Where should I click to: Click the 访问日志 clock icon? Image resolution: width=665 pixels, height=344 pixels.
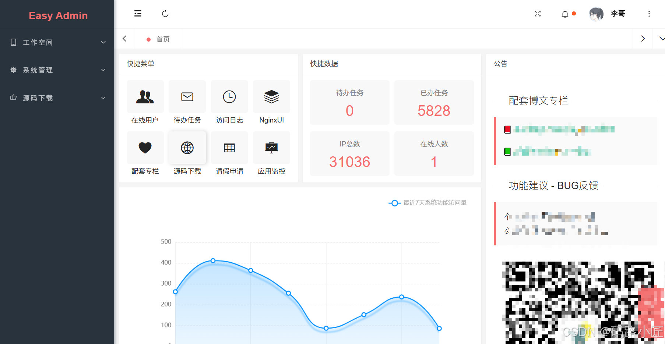point(229,97)
